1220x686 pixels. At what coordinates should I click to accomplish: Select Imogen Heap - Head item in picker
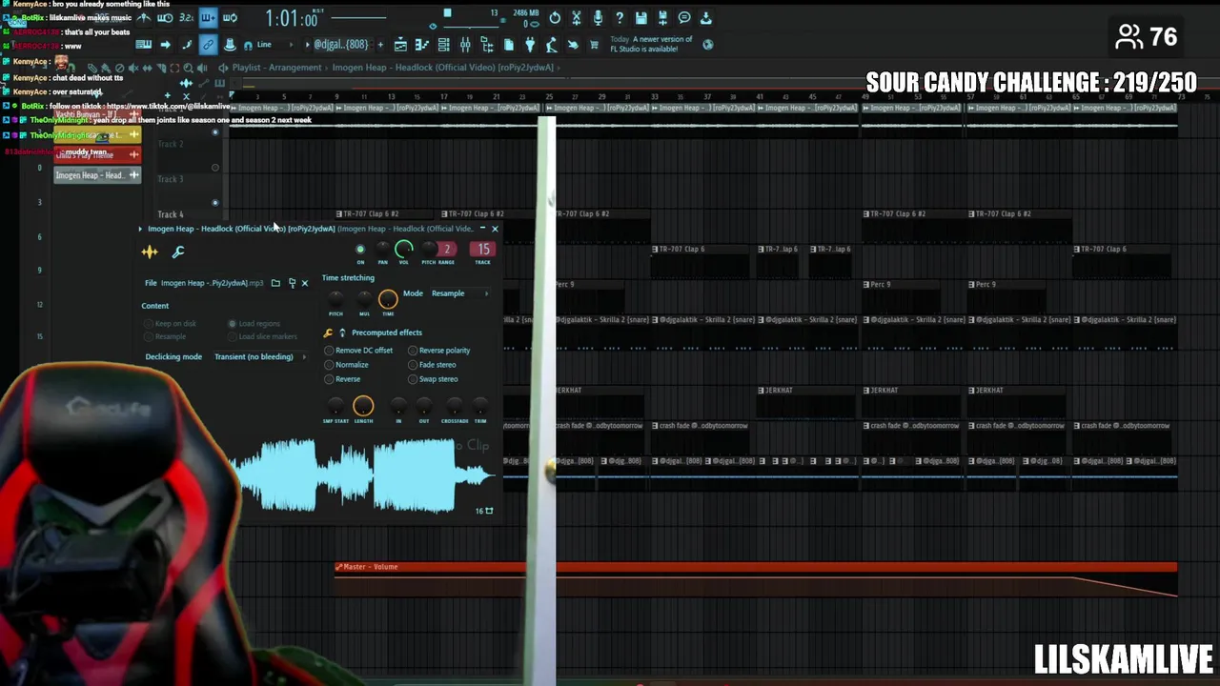[x=96, y=175]
